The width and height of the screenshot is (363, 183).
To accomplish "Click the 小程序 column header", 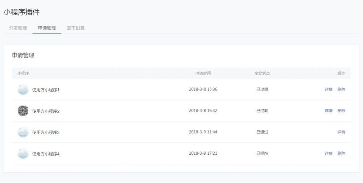I will [x=23, y=73].
